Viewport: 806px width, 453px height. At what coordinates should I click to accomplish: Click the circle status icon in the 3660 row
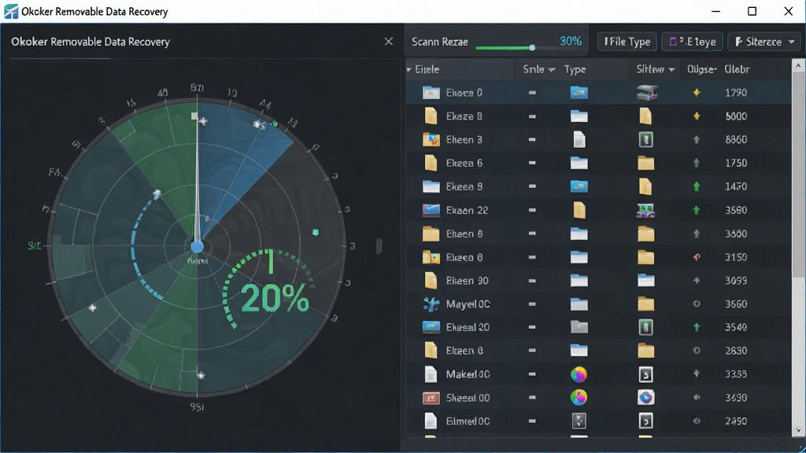click(697, 304)
